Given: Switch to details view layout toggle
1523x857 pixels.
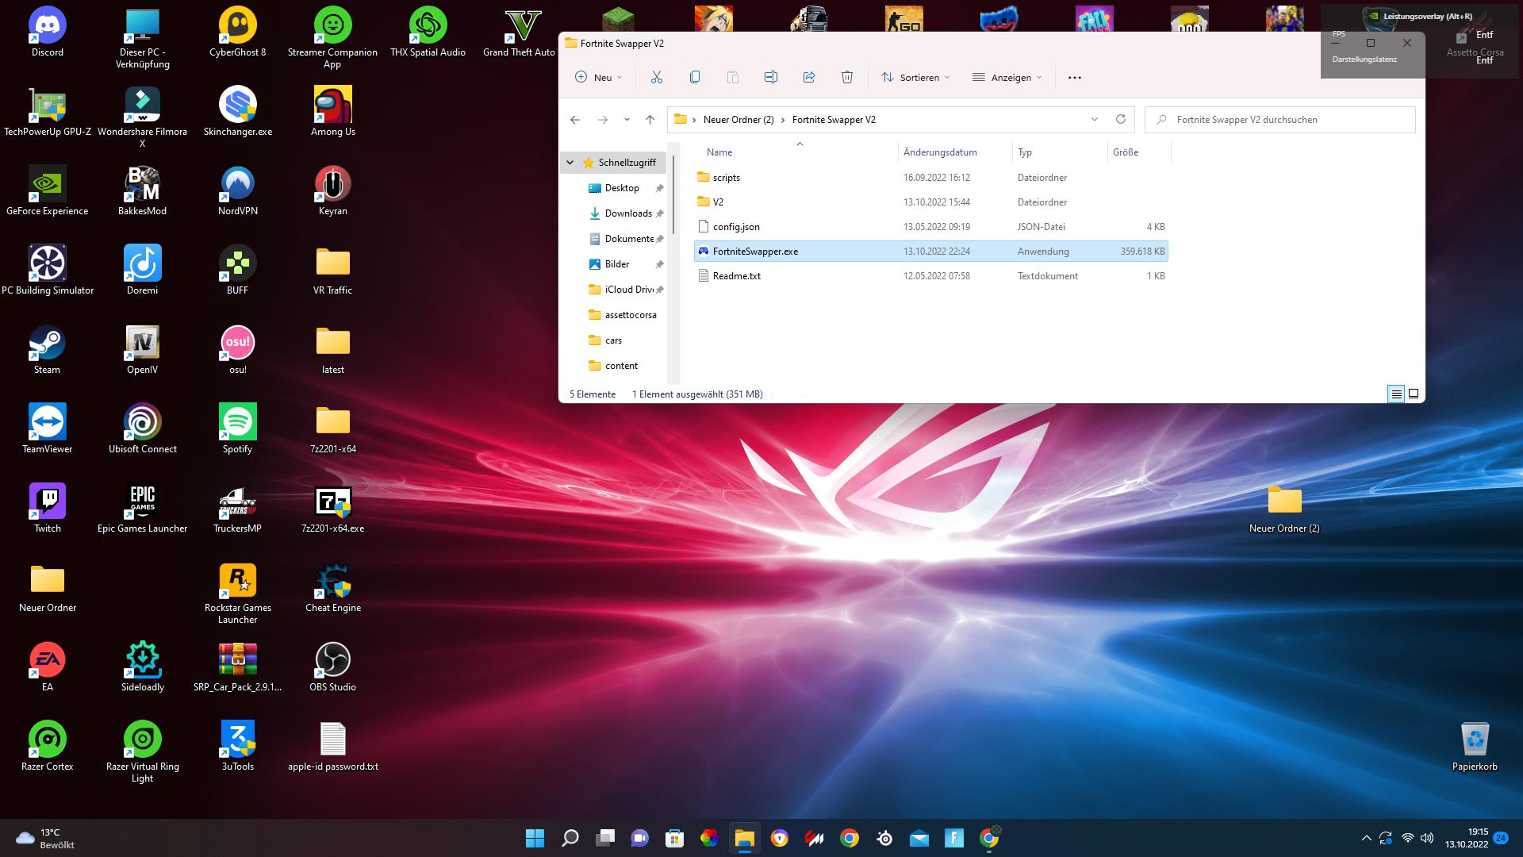Looking at the screenshot, I should point(1396,394).
